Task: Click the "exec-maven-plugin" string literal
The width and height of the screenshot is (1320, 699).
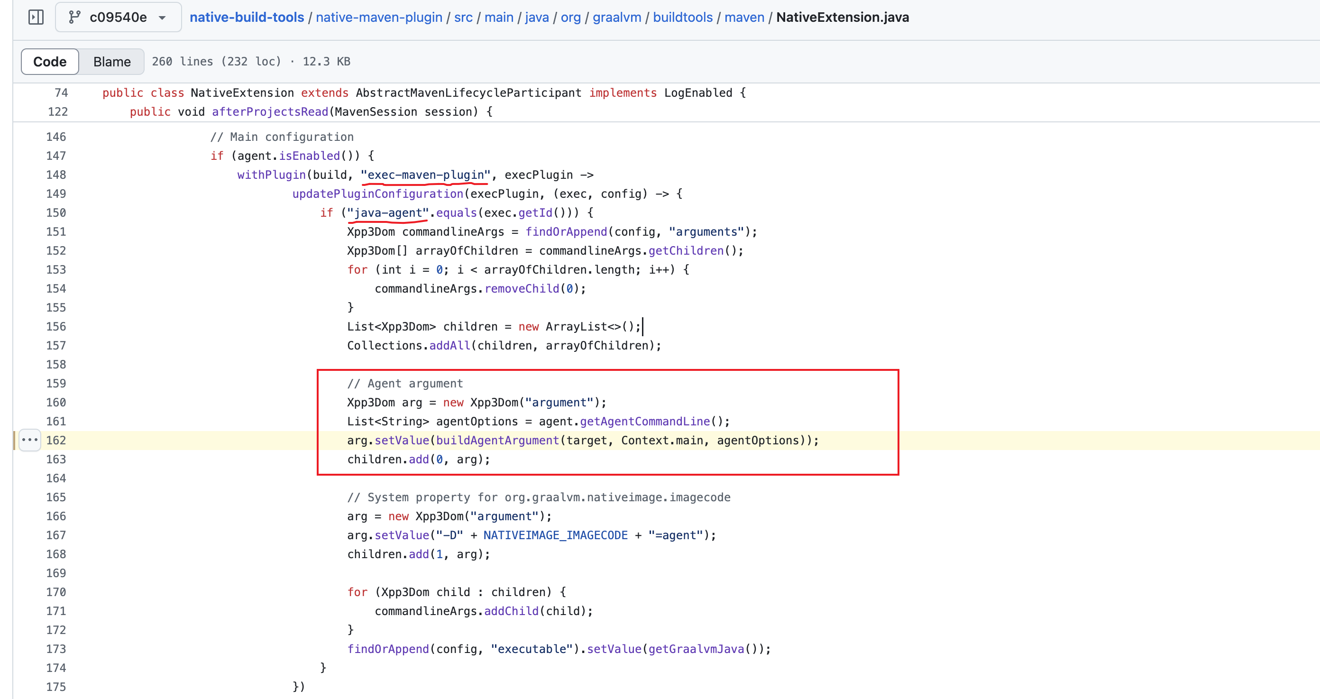Action: tap(425, 175)
